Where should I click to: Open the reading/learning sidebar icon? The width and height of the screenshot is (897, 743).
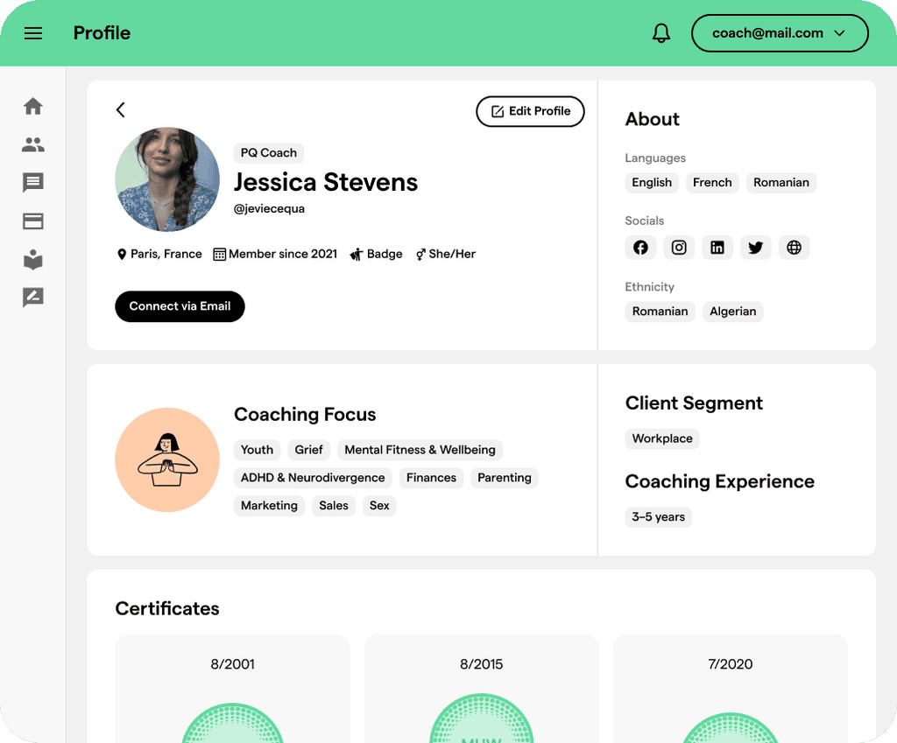tap(33, 259)
